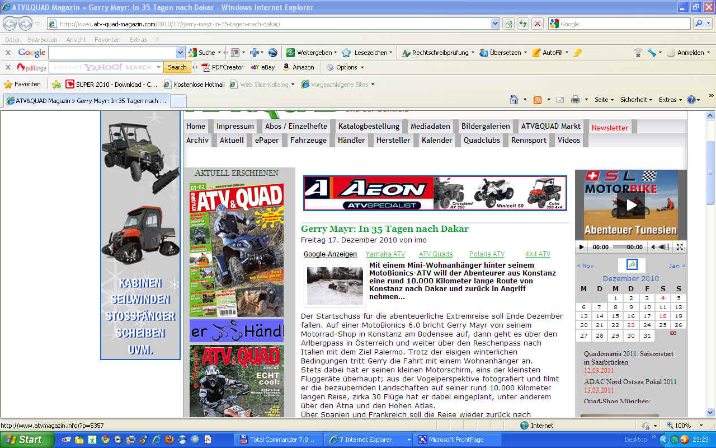Screen dimensions: 716x448
Task: Click the red X Stop loading icon
Action: [x=538, y=24]
